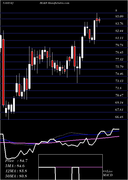Select the 71.8 price axis label
The height and width of the screenshot is (180, 128).
point(118,88)
